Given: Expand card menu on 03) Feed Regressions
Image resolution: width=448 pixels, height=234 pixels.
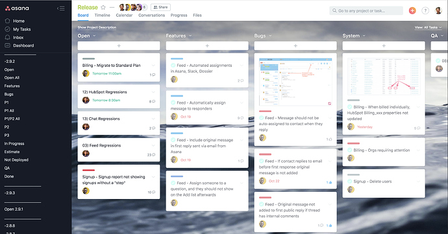Looking at the screenshot, I should (x=153, y=146).
